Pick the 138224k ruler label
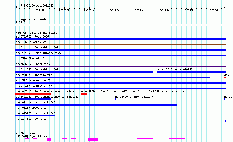The height and width of the screenshot is (142, 233). 164,10
